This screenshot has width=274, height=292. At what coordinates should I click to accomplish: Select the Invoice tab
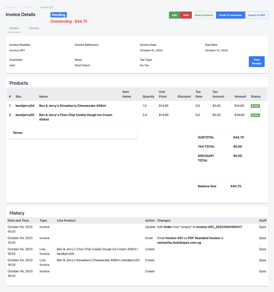click(14, 28)
